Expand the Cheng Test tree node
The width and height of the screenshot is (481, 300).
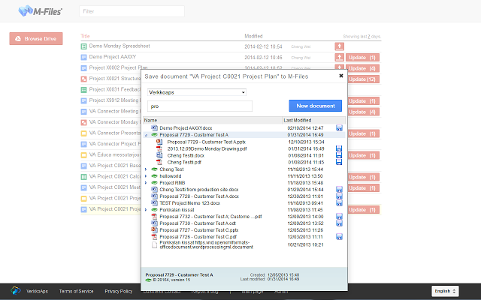pos(146,169)
